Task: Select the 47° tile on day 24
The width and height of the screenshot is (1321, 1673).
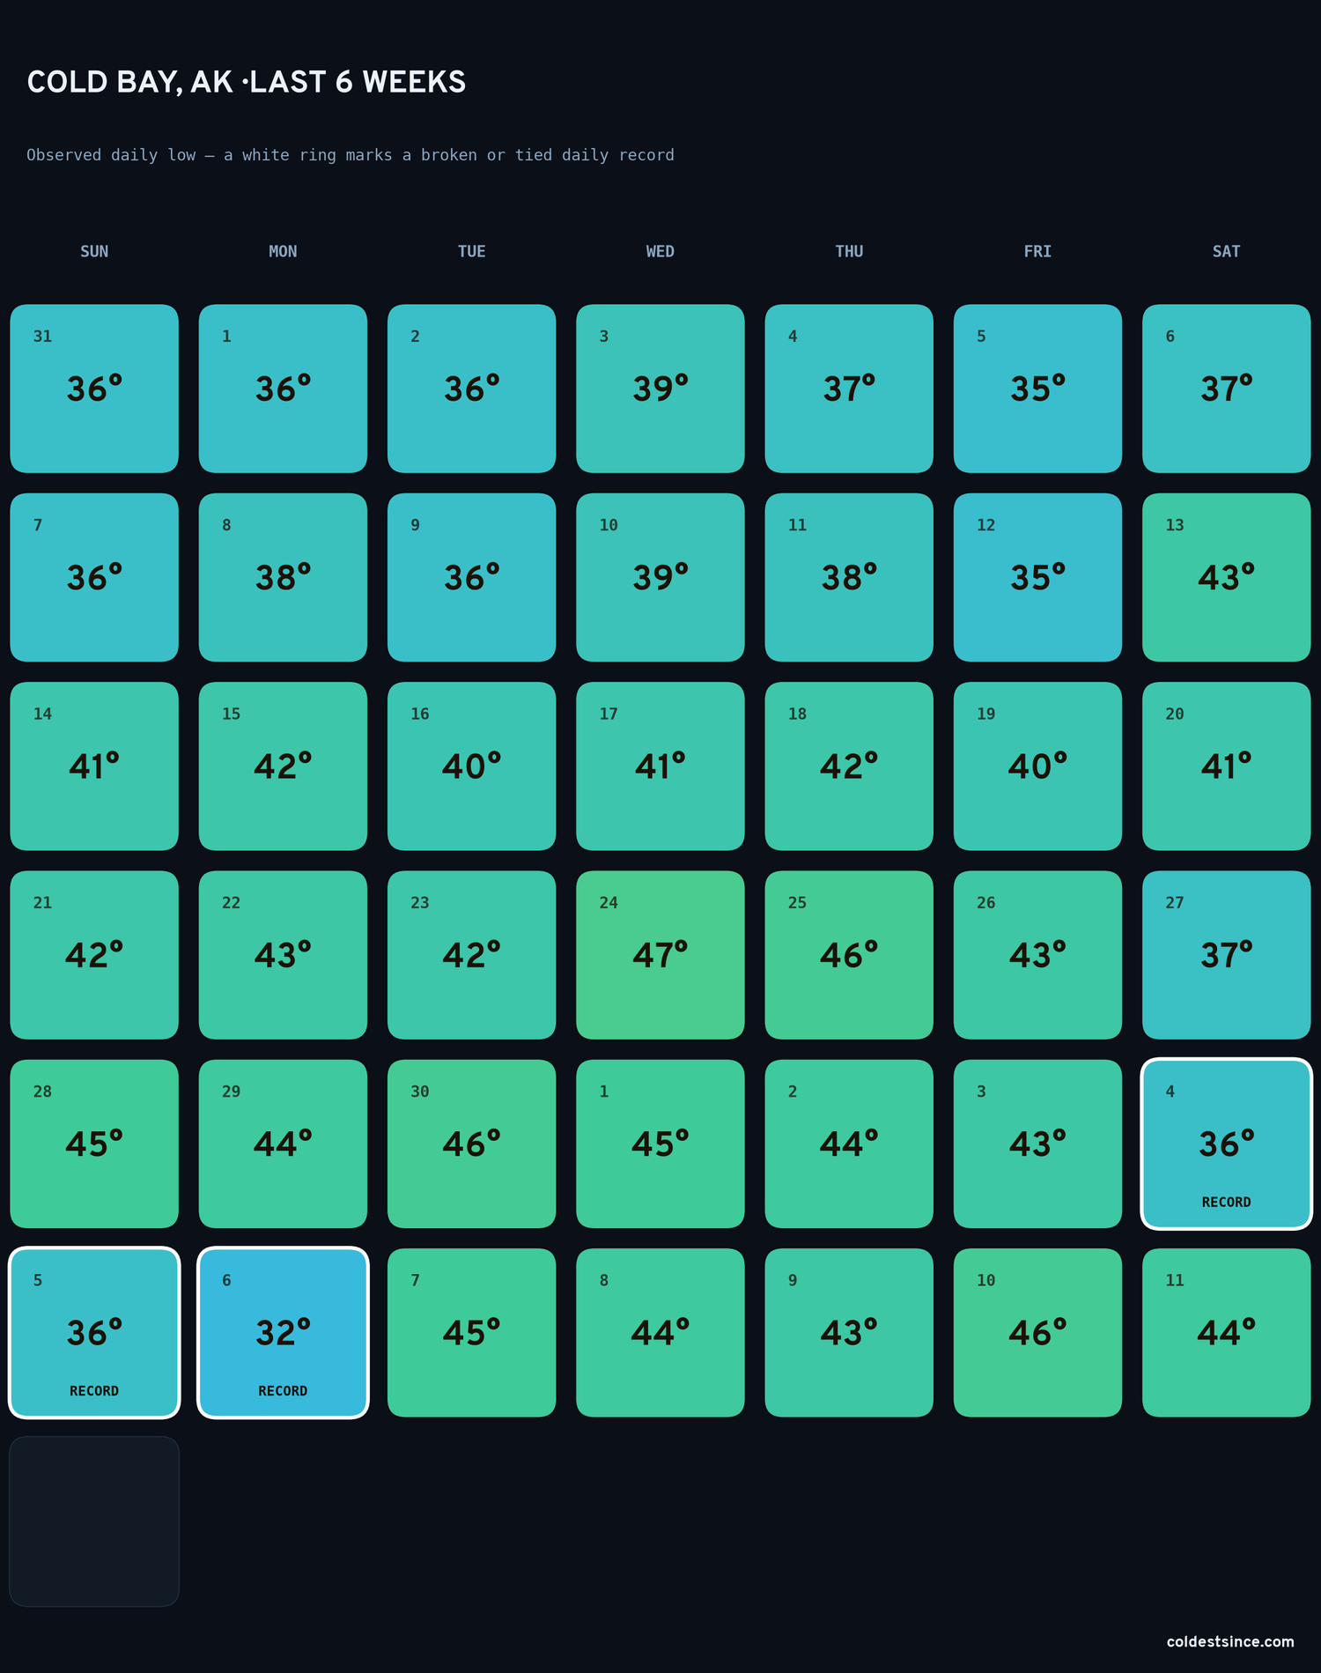Action: pos(660,955)
